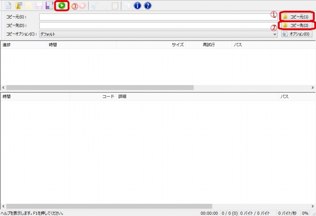Click the 進捗 column header
Image resolution: width=316 pixels, height=216 pixels.
coord(24,45)
